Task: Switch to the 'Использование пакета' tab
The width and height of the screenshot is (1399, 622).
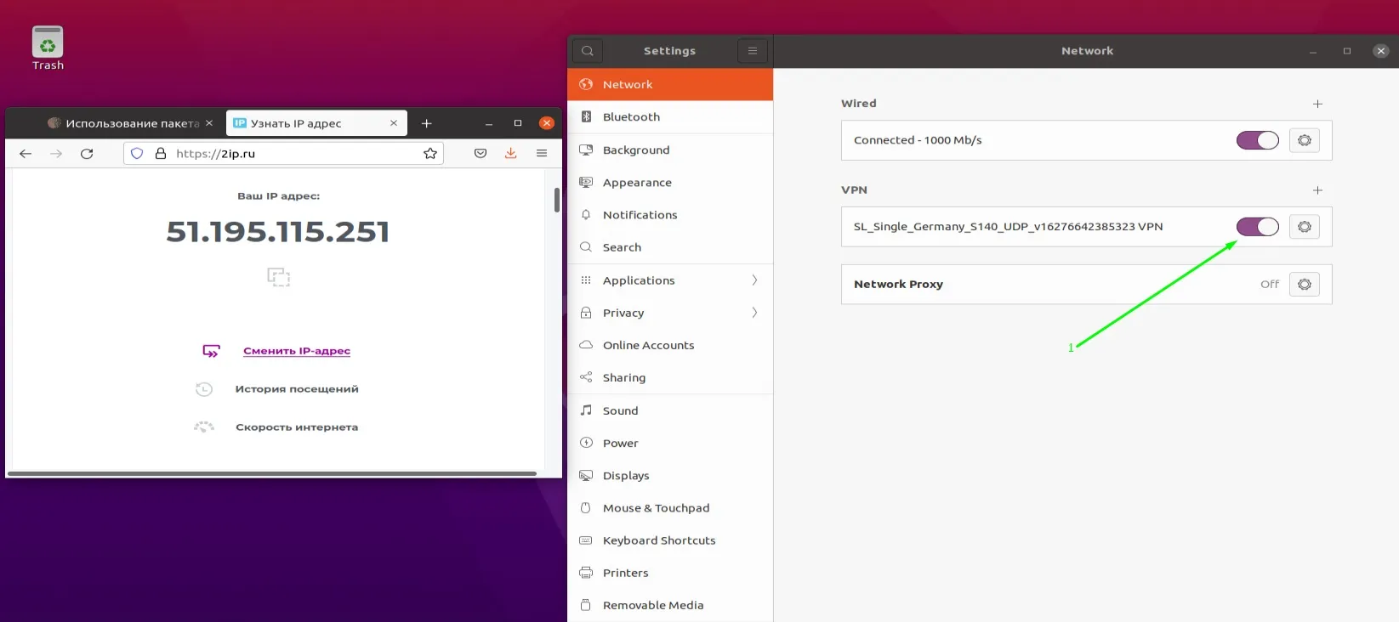Action: point(132,123)
